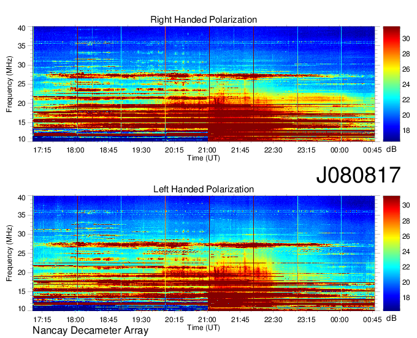Click the "40" frequency tick of Left Handed plot
Image resolution: width=417 pixels, height=338 pixels.
[21, 198]
